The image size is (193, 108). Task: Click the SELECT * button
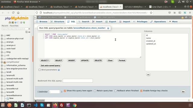pos(45,61)
